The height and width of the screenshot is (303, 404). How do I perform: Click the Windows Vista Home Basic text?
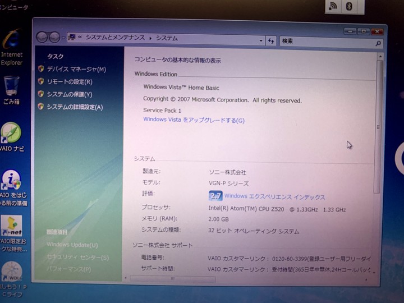click(x=181, y=88)
